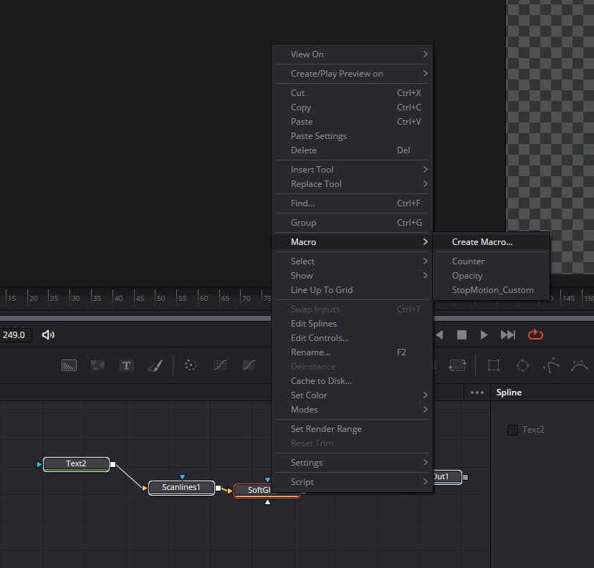Play the composition forward
This screenshot has height=568, width=594.
tap(484, 334)
